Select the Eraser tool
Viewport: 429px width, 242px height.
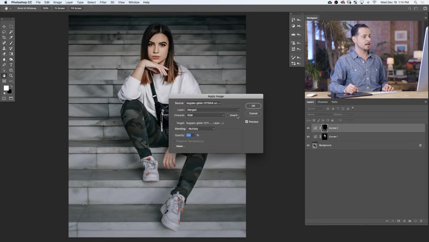[4, 54]
